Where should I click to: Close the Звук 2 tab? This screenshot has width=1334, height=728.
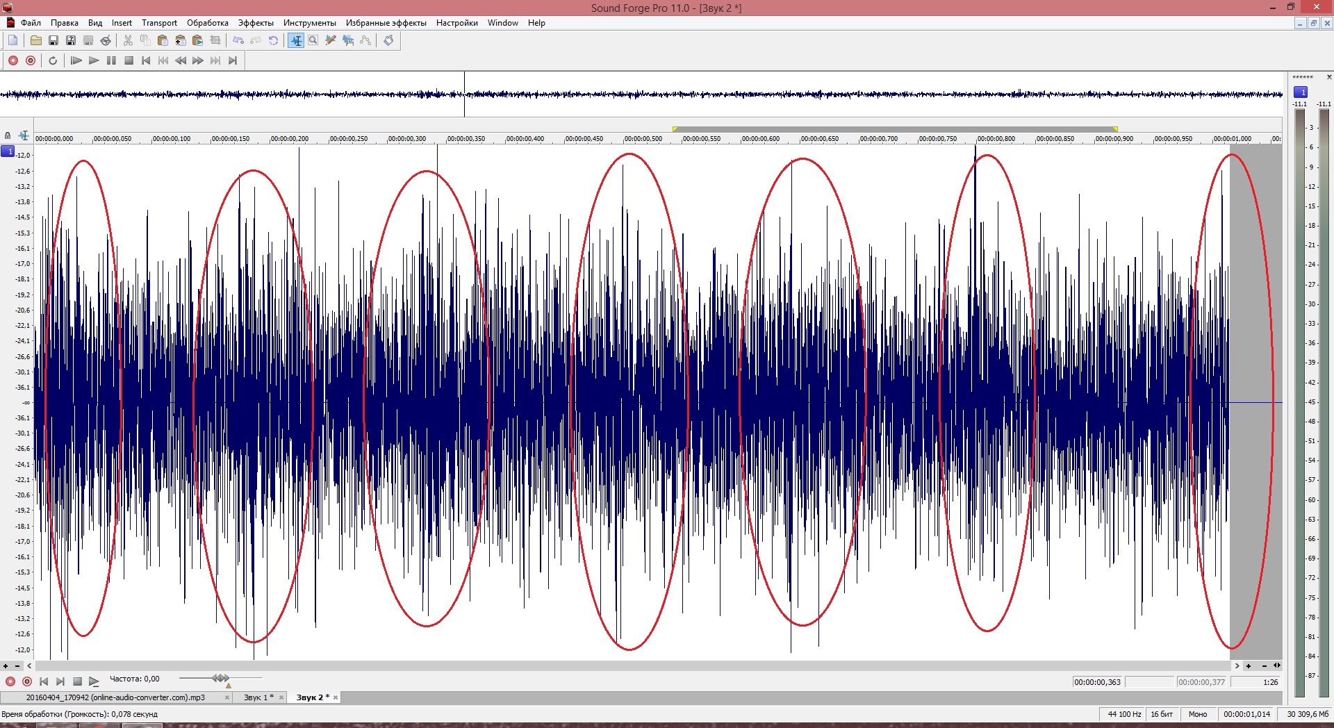coord(336,697)
